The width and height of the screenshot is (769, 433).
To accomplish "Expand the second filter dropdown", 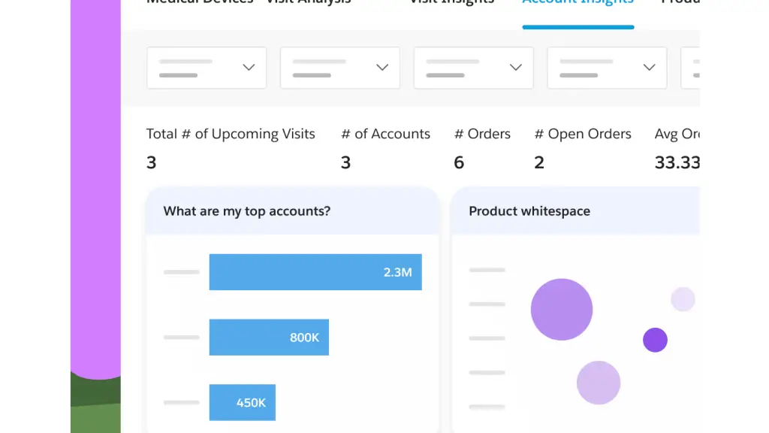I will 339,68.
